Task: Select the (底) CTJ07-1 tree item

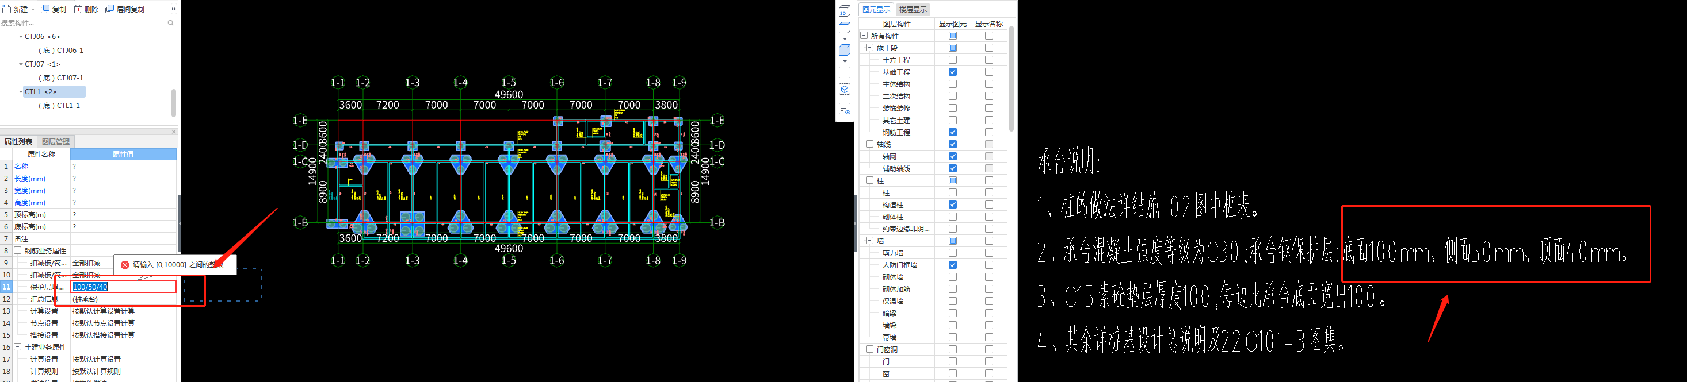Action: pos(61,78)
